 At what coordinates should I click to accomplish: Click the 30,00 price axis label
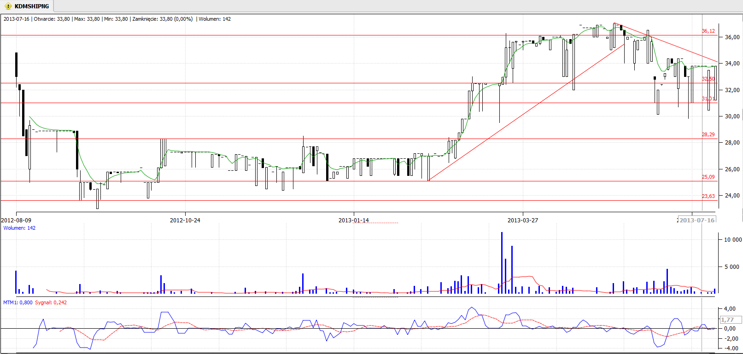click(732, 116)
